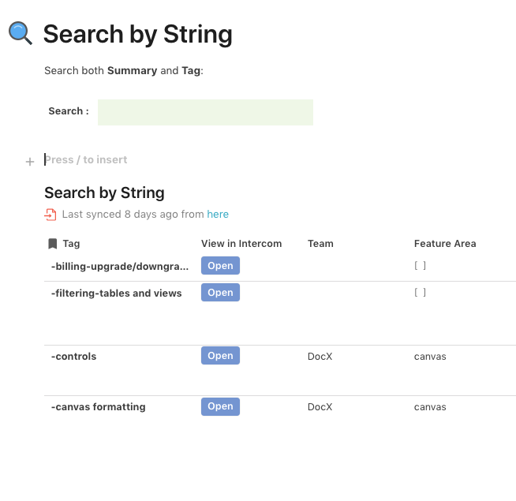Select the -billing-upgrade/downgra... tag cell
This screenshot has height=501, width=516.
[120, 267]
